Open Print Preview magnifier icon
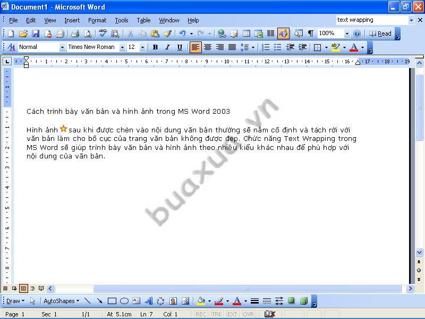 88,33
